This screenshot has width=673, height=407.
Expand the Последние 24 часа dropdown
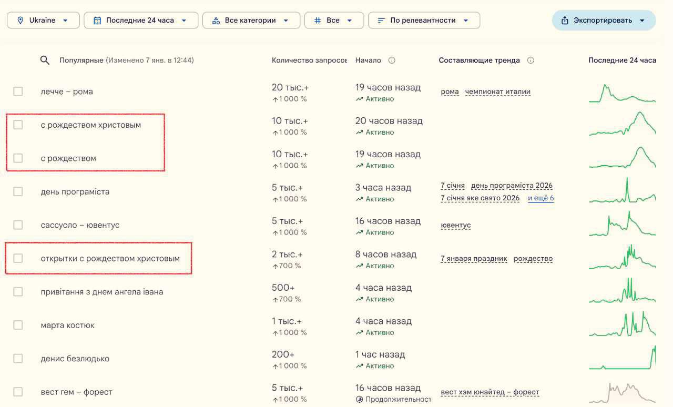coord(141,21)
